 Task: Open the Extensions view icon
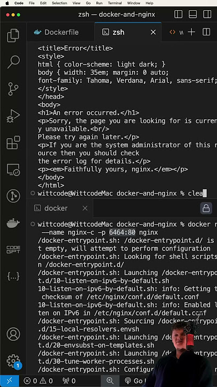pyautogui.click(x=13, y=142)
